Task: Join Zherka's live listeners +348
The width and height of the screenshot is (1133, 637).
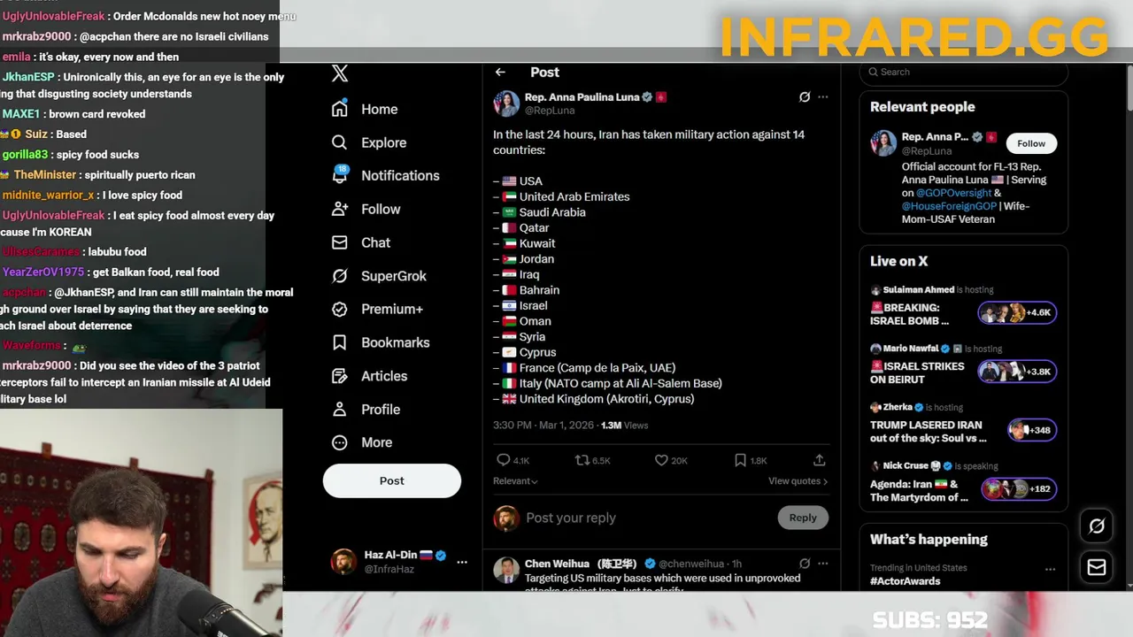Action: 1031,430
